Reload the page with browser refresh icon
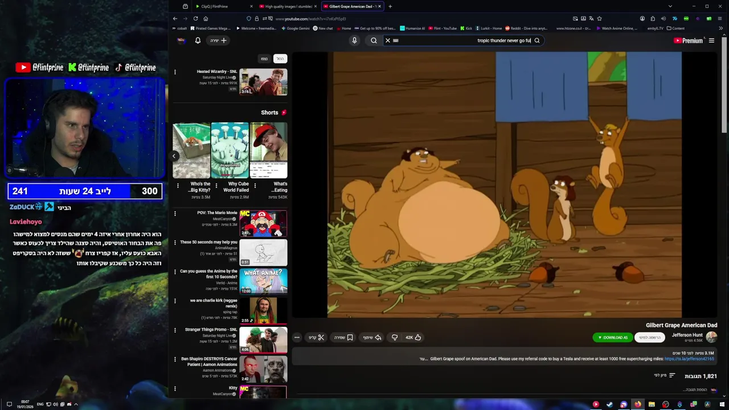 195,18
